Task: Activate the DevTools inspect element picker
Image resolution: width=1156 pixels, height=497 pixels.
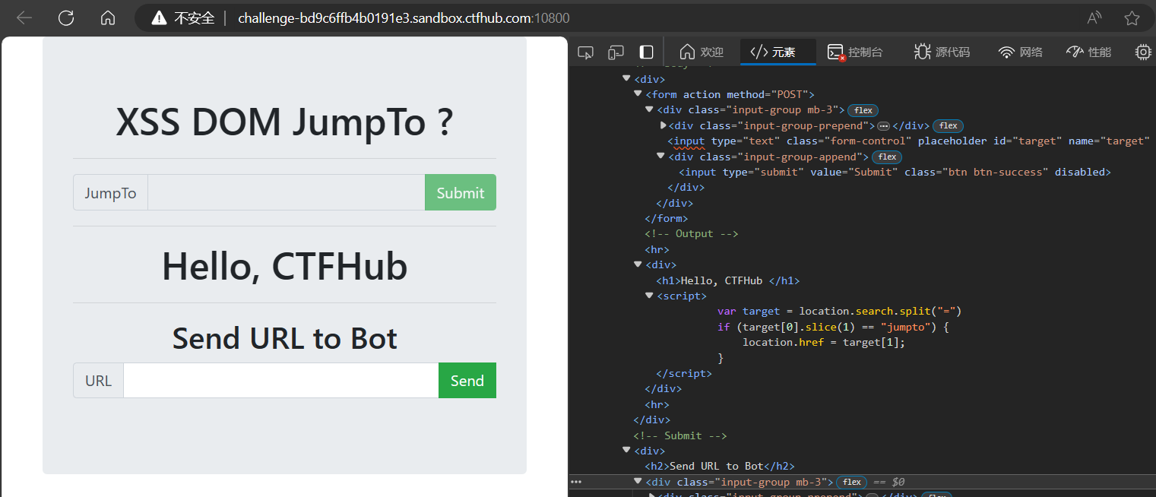Action: [585, 52]
